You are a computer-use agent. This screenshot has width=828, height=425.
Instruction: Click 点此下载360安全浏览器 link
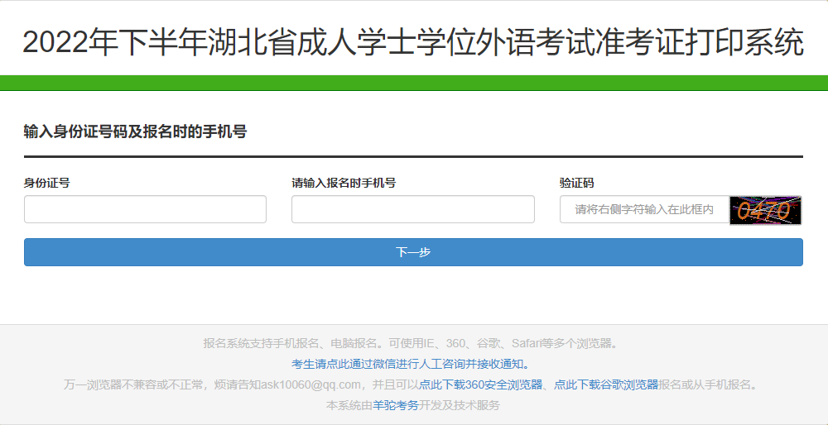coord(480,384)
